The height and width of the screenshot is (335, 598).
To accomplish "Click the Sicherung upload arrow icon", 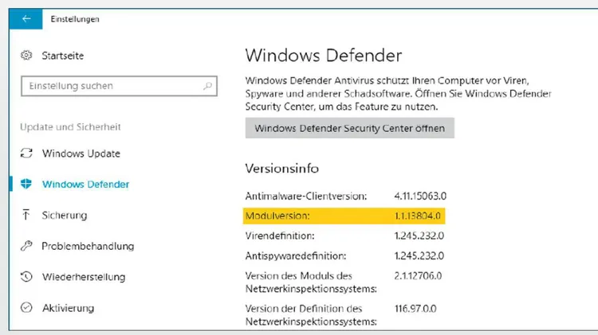I will tap(26, 215).
